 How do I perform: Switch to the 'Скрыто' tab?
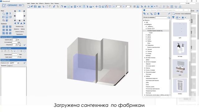click(10, 66)
